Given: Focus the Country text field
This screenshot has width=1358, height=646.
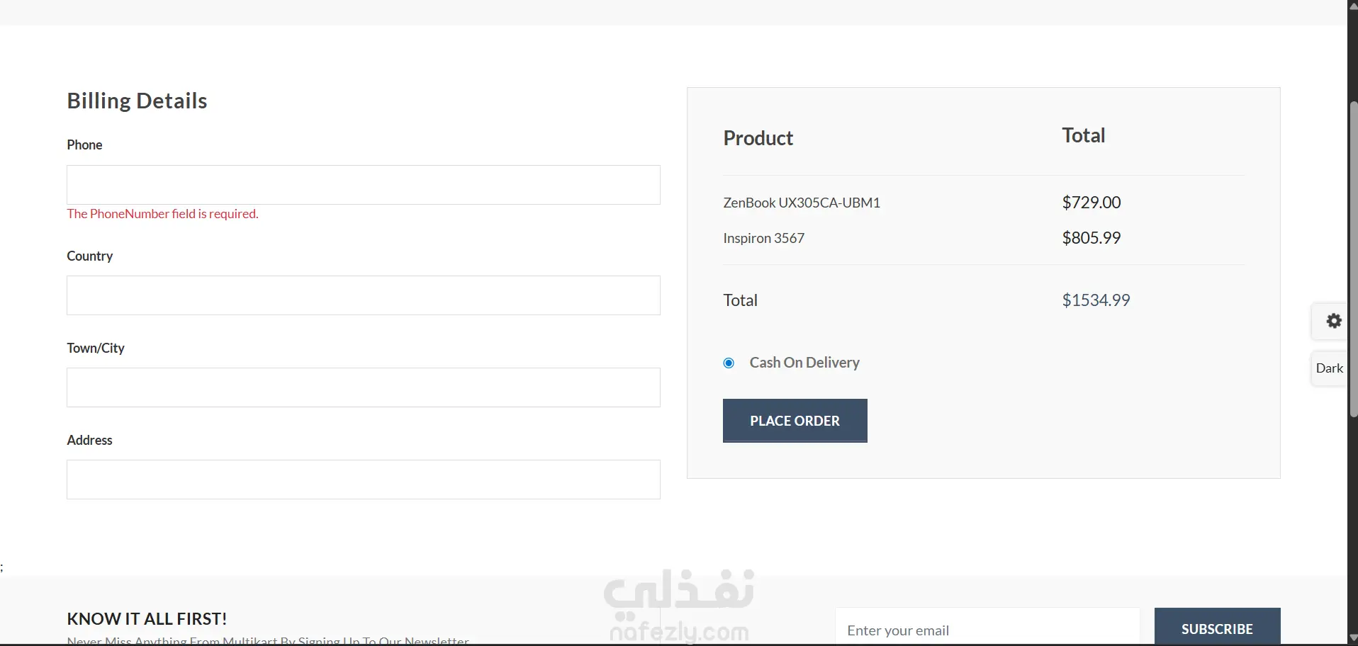Looking at the screenshot, I should [363, 295].
